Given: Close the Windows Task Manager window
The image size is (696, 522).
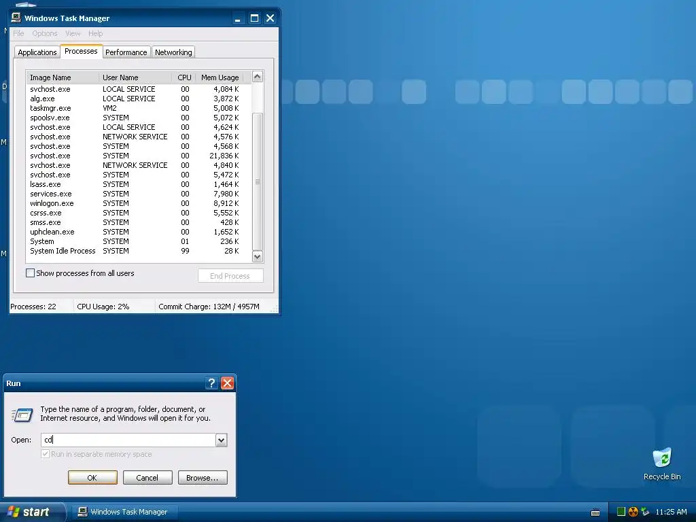Looking at the screenshot, I should pos(270,18).
